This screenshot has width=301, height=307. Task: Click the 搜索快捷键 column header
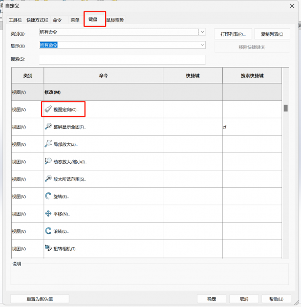click(252, 75)
